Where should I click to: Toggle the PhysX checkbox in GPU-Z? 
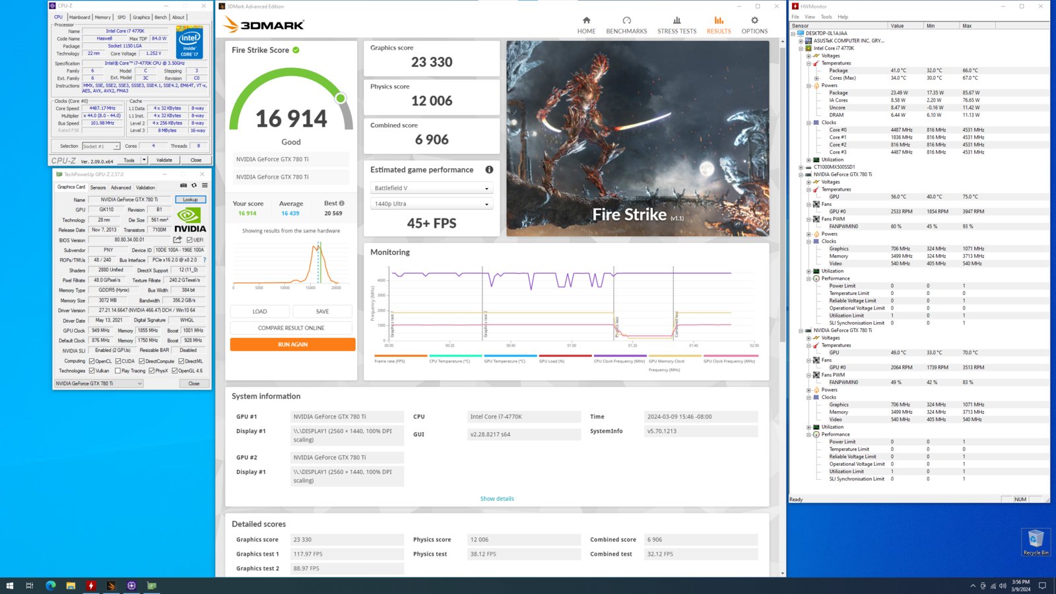point(151,371)
